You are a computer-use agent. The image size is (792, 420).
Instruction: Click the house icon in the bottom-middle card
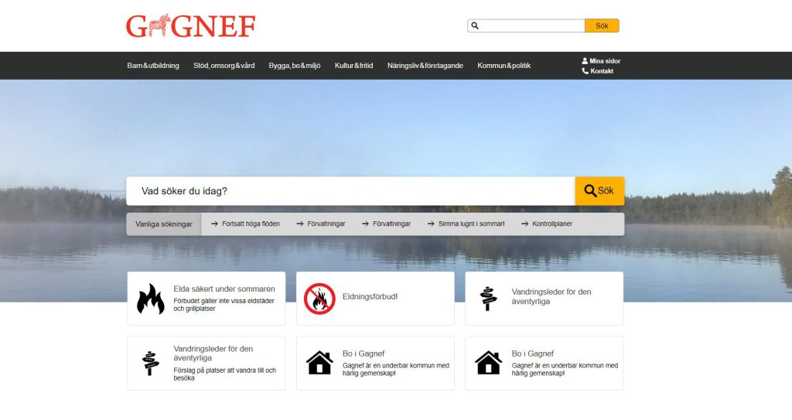click(319, 363)
